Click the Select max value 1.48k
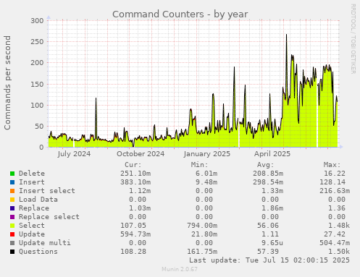The width and height of the screenshot is (360, 277). tap(339, 226)
